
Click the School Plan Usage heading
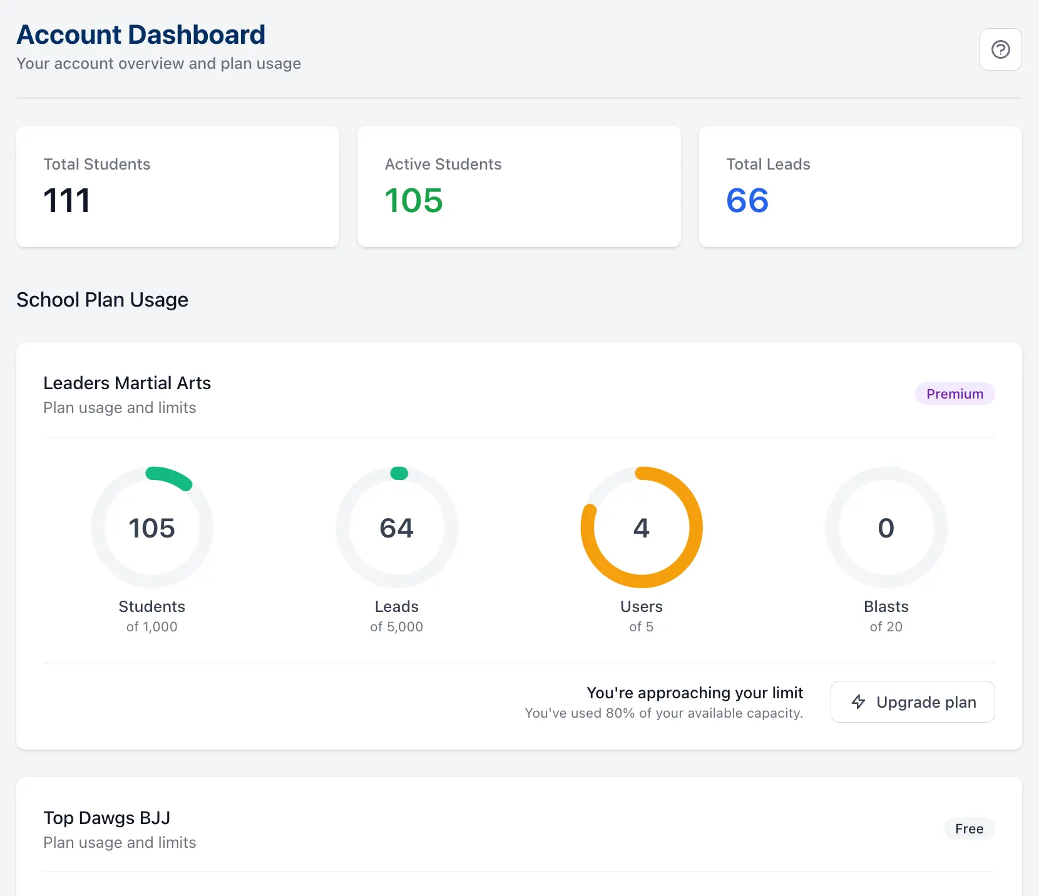tap(102, 300)
